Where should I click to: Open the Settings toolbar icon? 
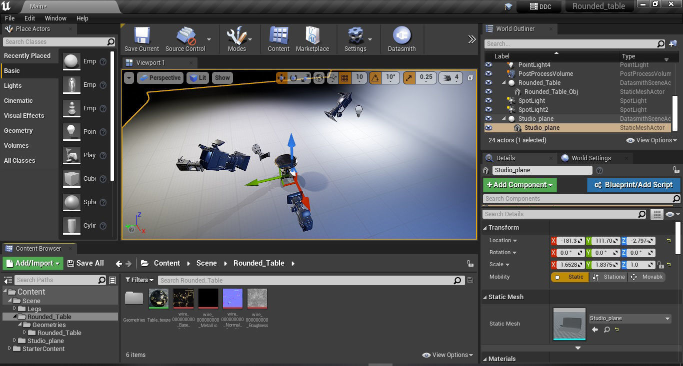click(355, 39)
